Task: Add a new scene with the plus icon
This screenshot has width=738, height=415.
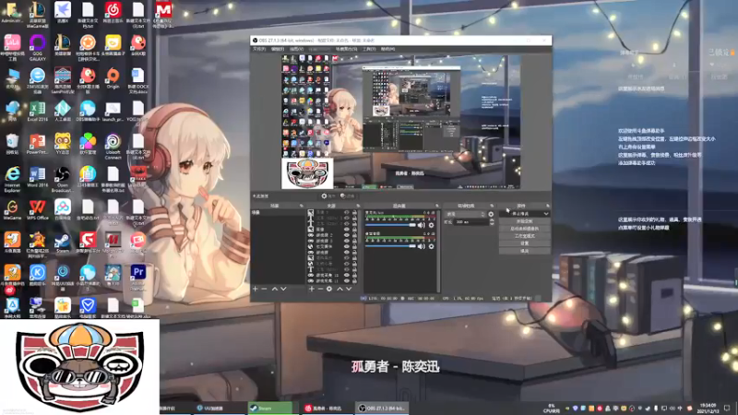Action: (256, 289)
